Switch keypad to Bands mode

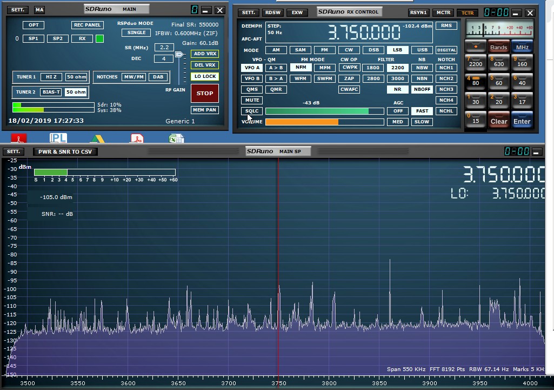[x=499, y=47]
